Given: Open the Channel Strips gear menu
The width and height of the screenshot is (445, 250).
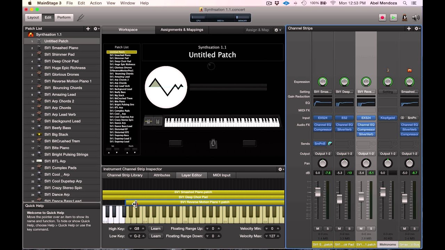Looking at the screenshot, I should click(417, 28).
